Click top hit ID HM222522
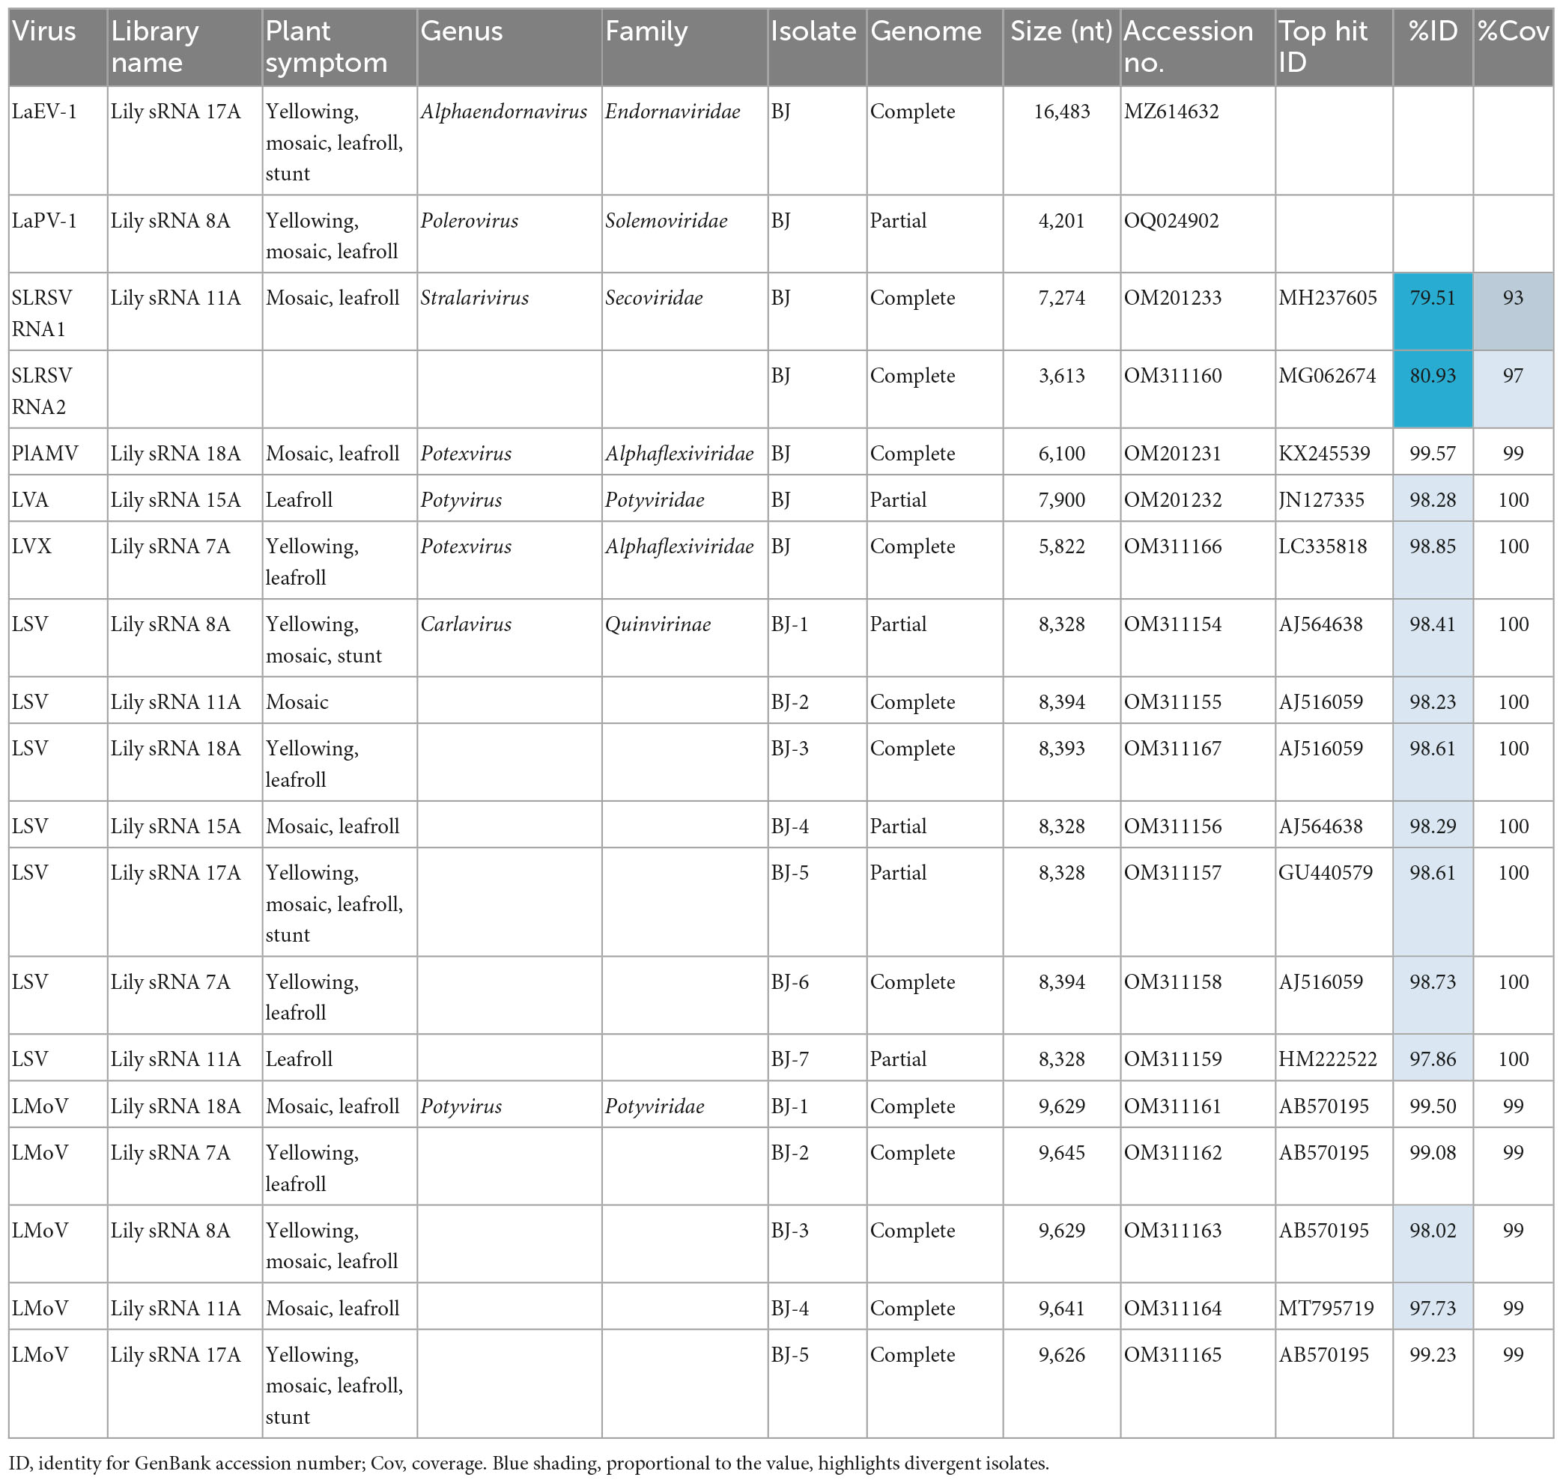 pos(1327,1059)
